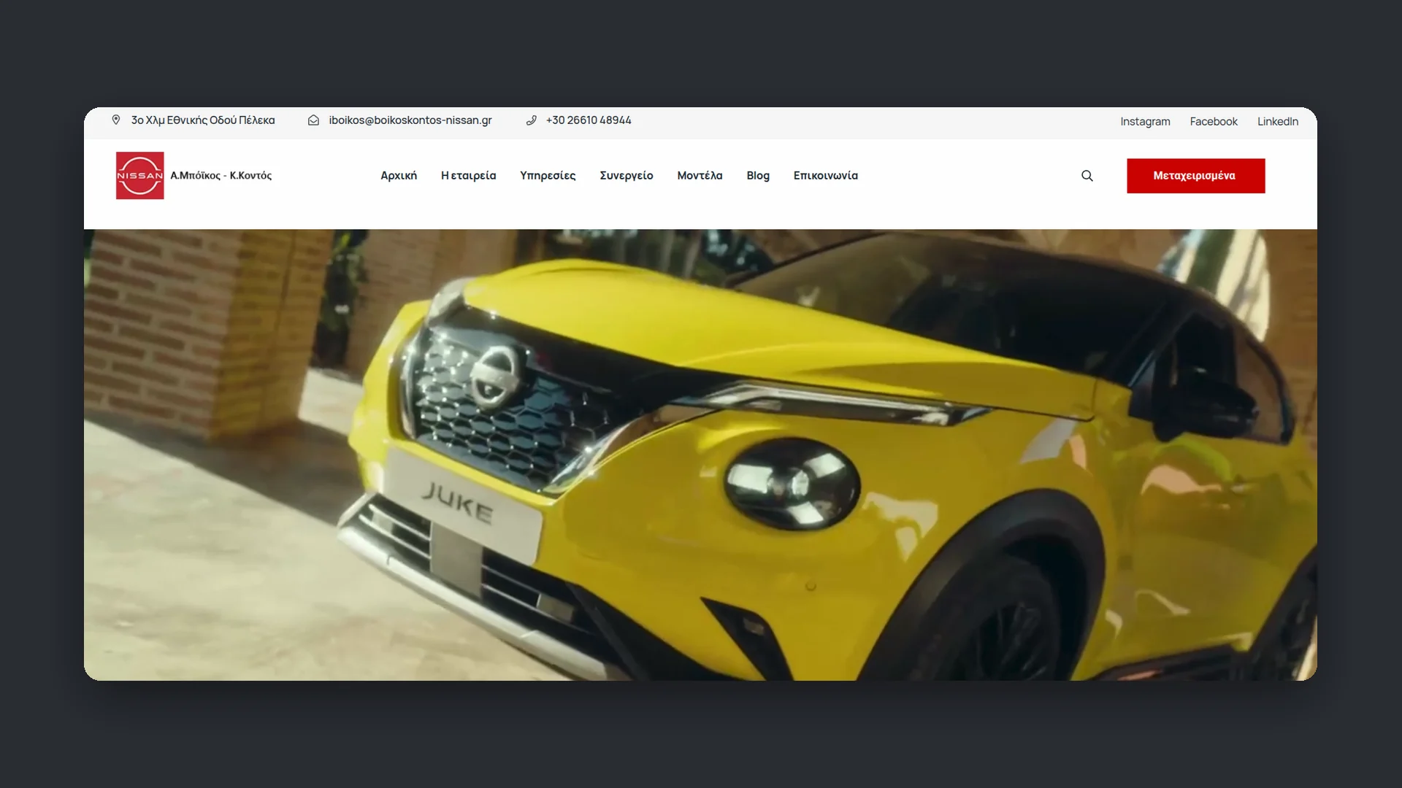Viewport: 1402px width, 788px height.
Task: Open the Μοντέλα menu
Action: 700,176
